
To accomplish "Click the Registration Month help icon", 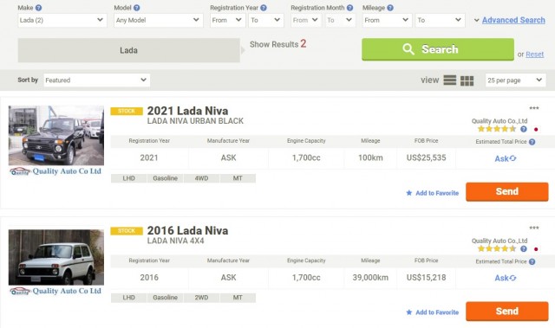I will point(349,8).
